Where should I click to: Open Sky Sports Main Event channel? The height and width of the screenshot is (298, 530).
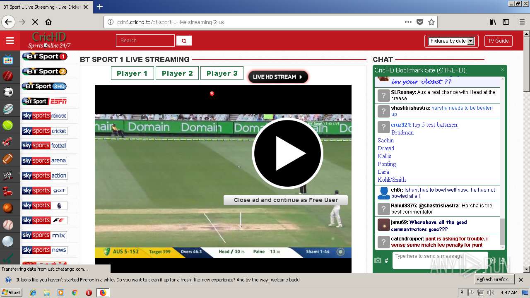tap(44, 116)
